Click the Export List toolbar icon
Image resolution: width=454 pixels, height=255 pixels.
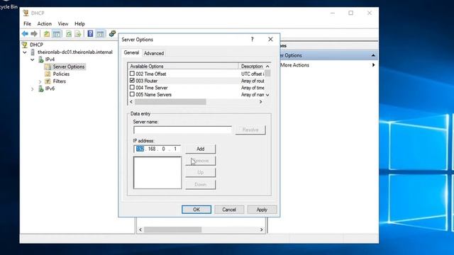point(77,34)
